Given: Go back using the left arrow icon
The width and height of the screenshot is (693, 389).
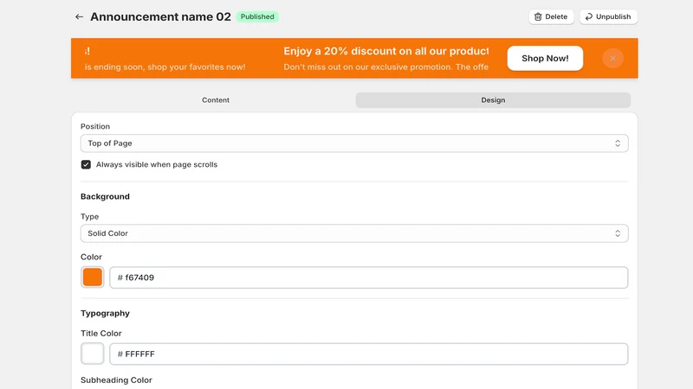Looking at the screenshot, I should pos(79,16).
